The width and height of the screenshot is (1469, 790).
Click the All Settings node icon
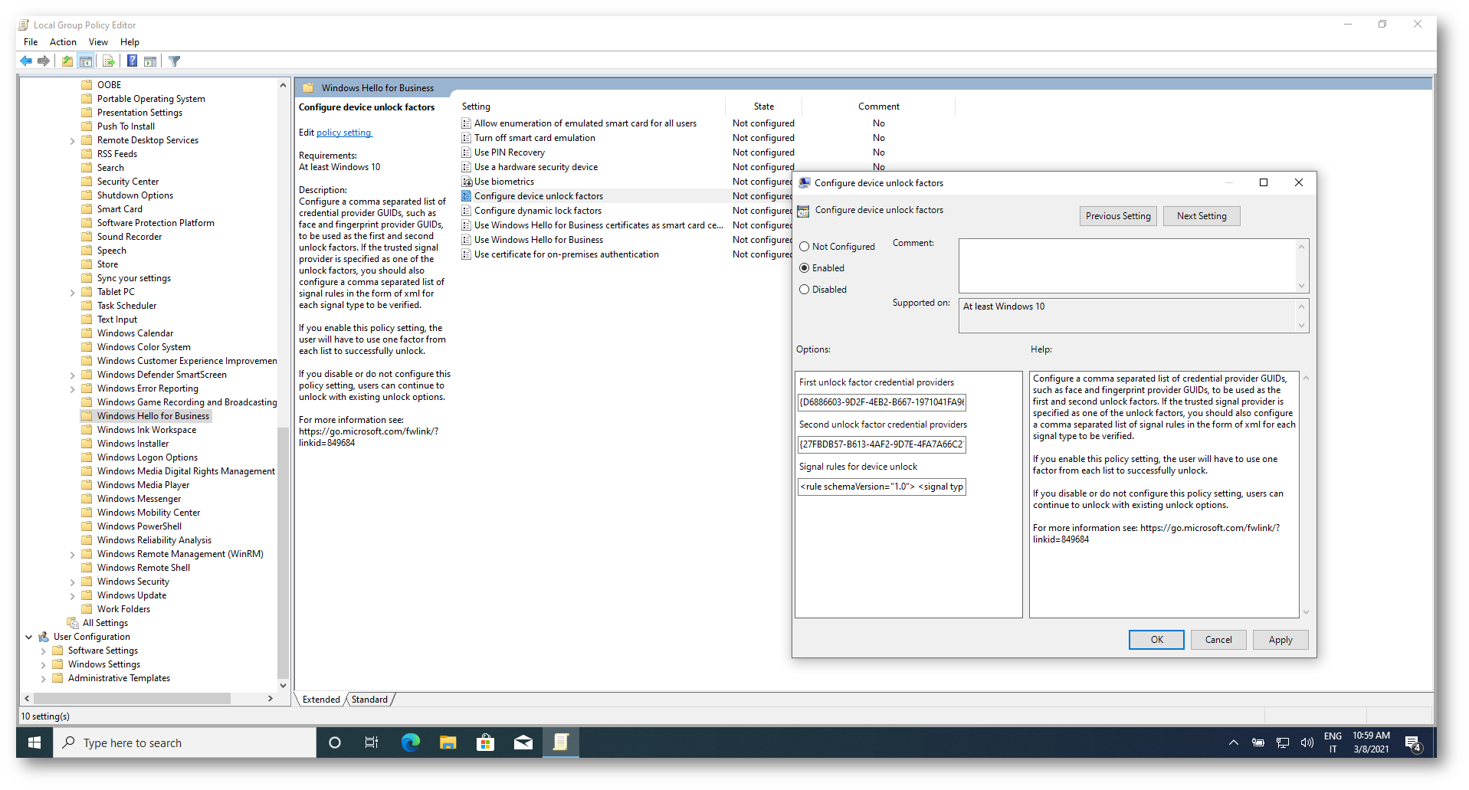coord(73,623)
